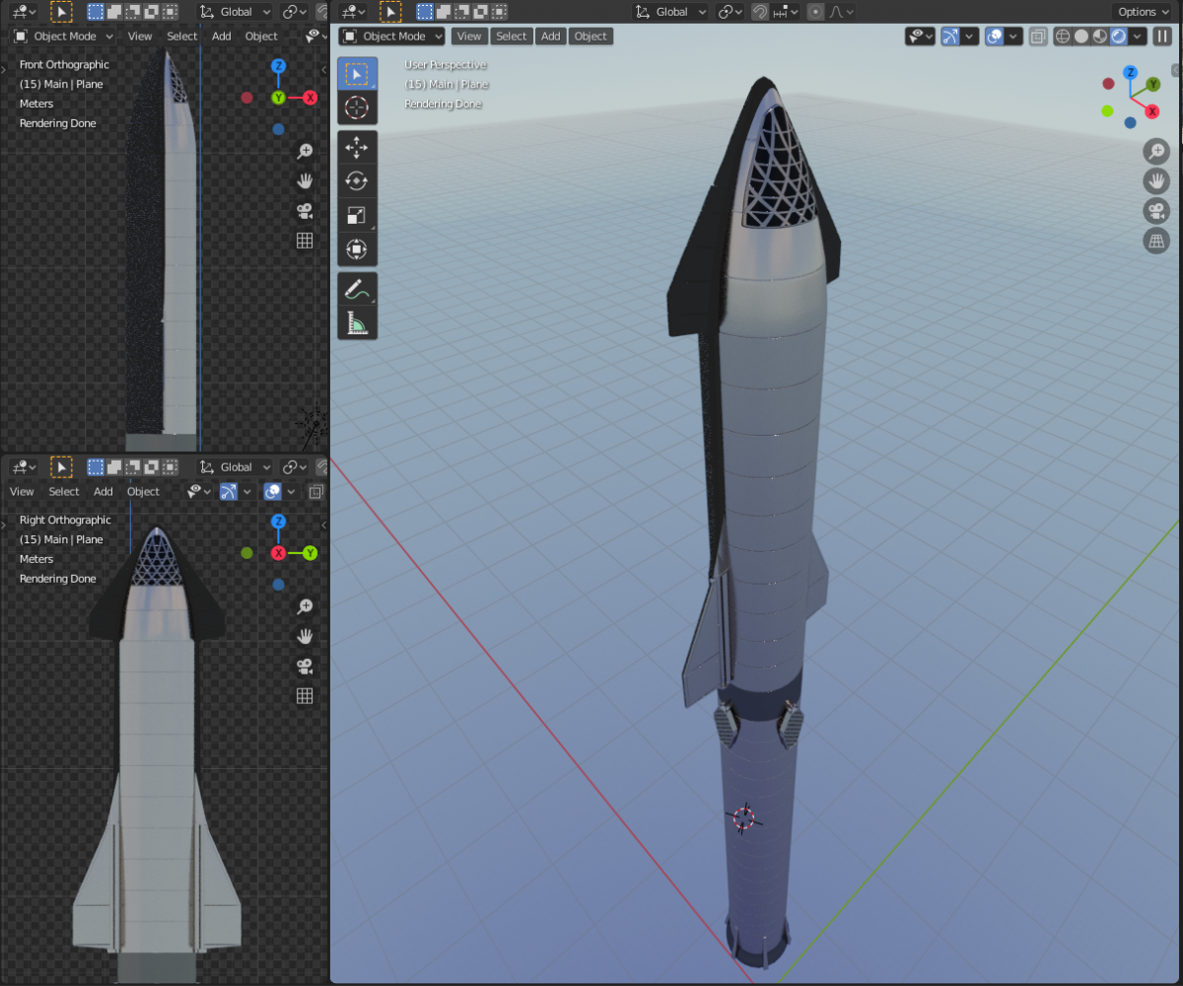Toggle snapping magnet in main header
1183x986 pixels.
click(760, 12)
